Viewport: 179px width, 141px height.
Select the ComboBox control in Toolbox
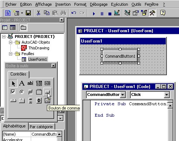[x=39, y=83]
